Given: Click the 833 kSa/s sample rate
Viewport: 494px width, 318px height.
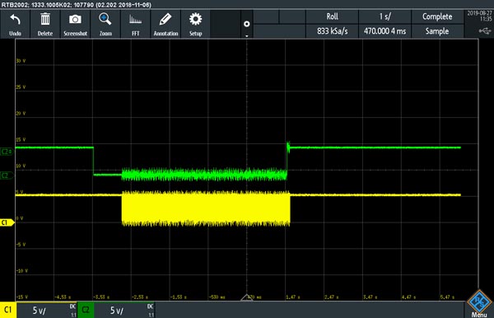Looking at the screenshot, I should [x=332, y=30].
